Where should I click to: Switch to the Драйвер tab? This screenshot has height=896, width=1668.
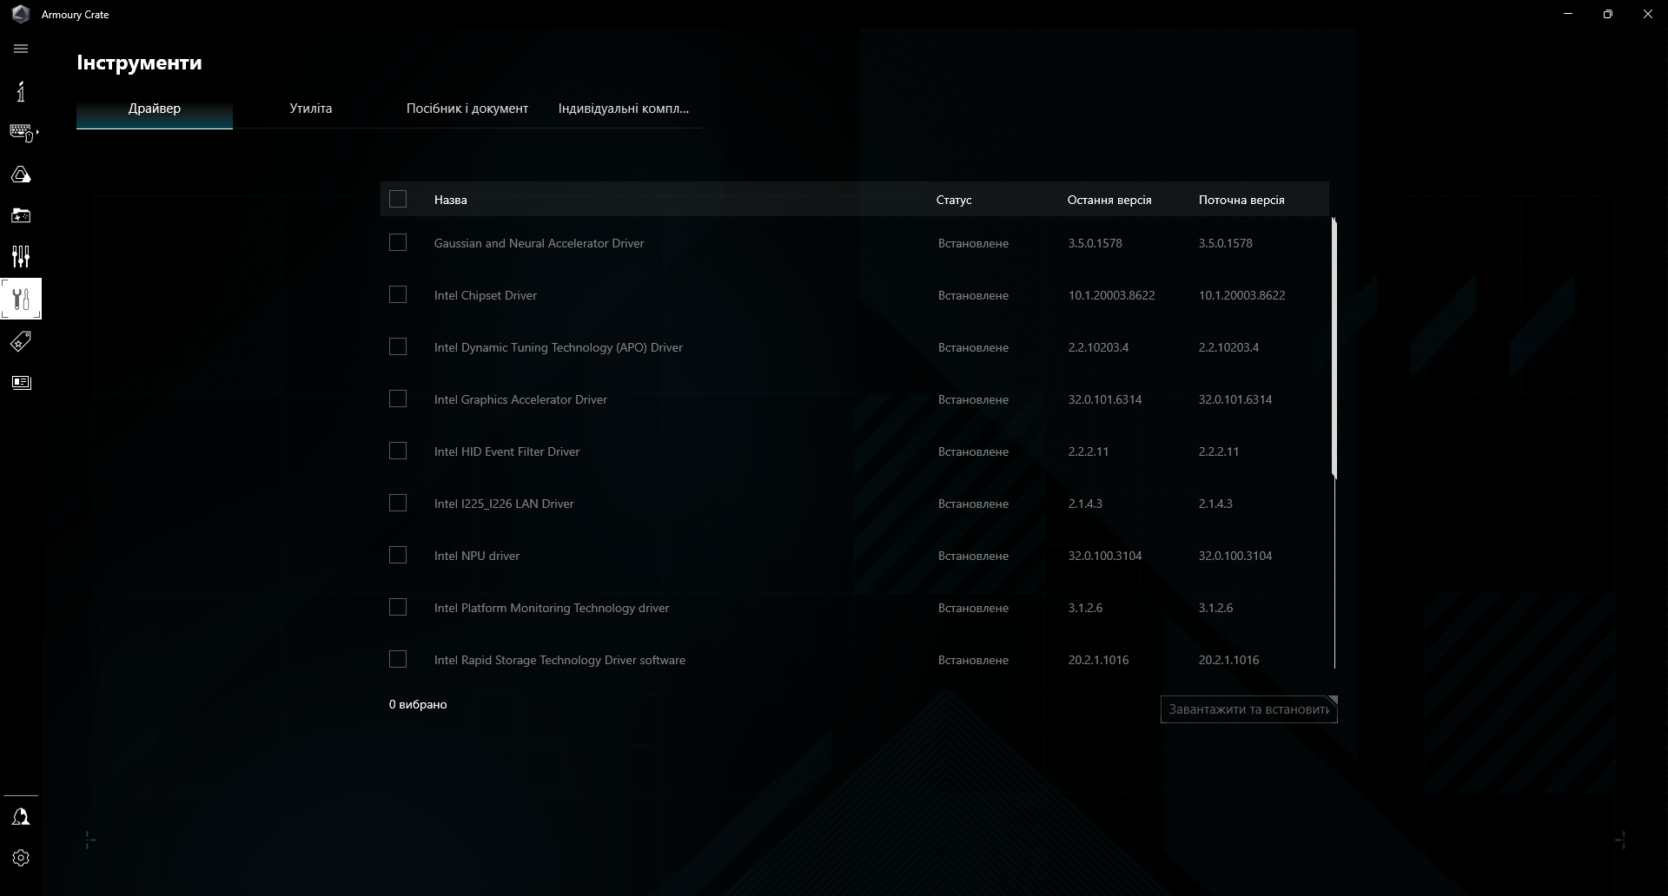click(155, 109)
